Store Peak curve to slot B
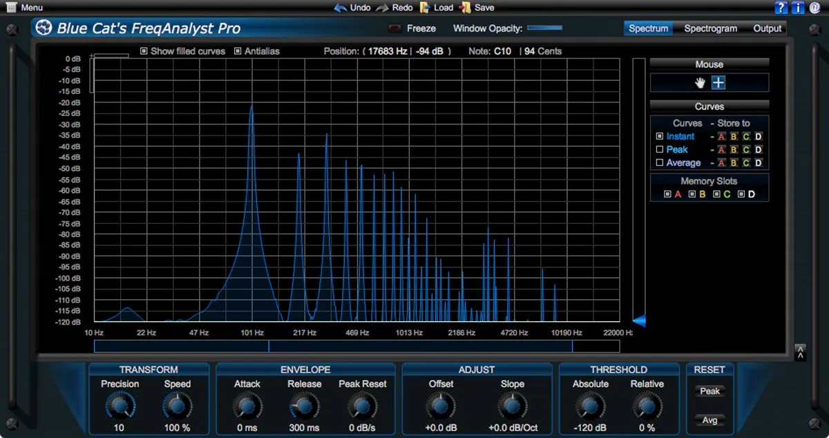Viewport: 829px width, 438px height. [734, 150]
